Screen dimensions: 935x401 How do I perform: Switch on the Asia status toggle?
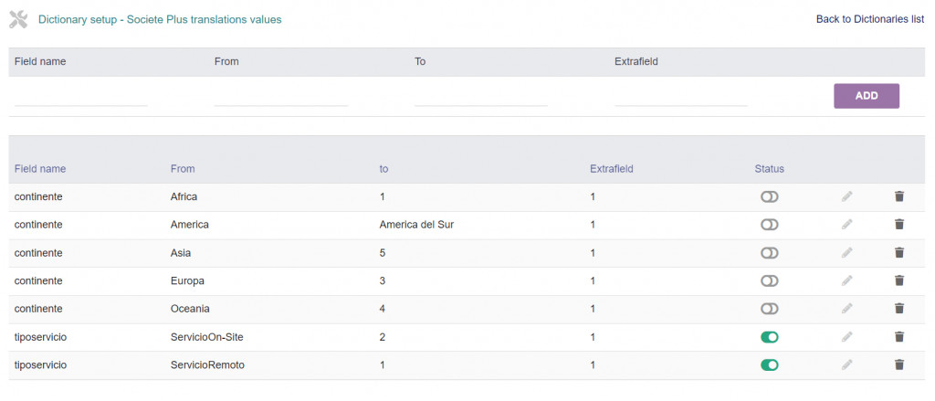click(x=769, y=253)
